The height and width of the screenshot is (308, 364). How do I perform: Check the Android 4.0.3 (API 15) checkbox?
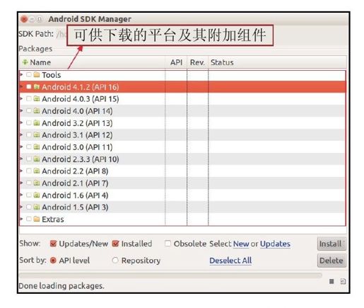pos(29,98)
